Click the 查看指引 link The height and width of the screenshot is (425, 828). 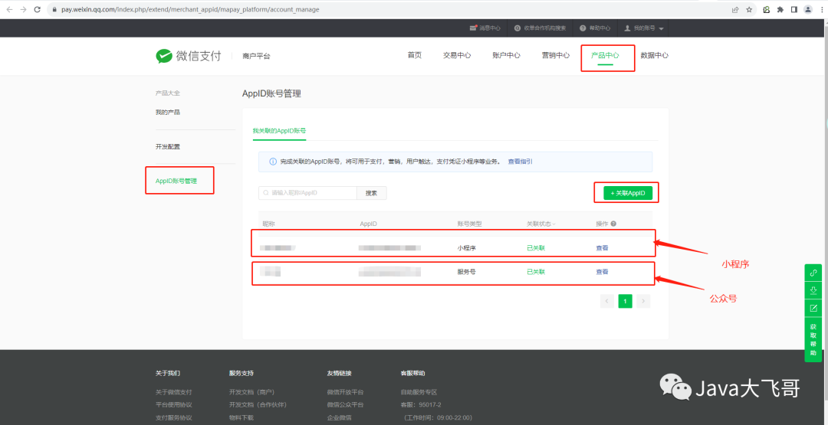coord(520,162)
